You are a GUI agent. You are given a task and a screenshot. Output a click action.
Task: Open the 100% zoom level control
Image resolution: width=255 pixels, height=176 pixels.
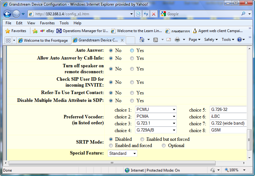point(235,170)
